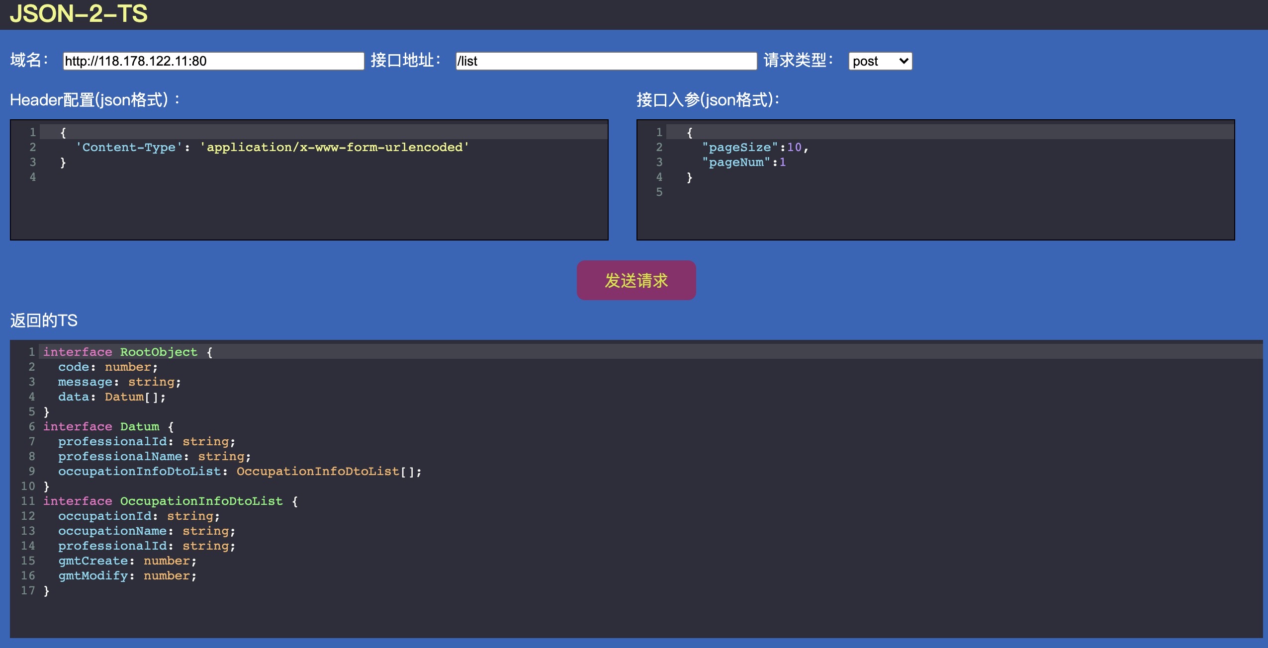Select the OccupationInfoDtoList interface declaration

tap(170, 501)
